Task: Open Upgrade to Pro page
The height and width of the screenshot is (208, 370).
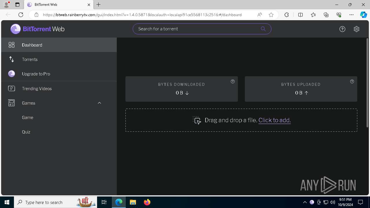Action: (59, 74)
